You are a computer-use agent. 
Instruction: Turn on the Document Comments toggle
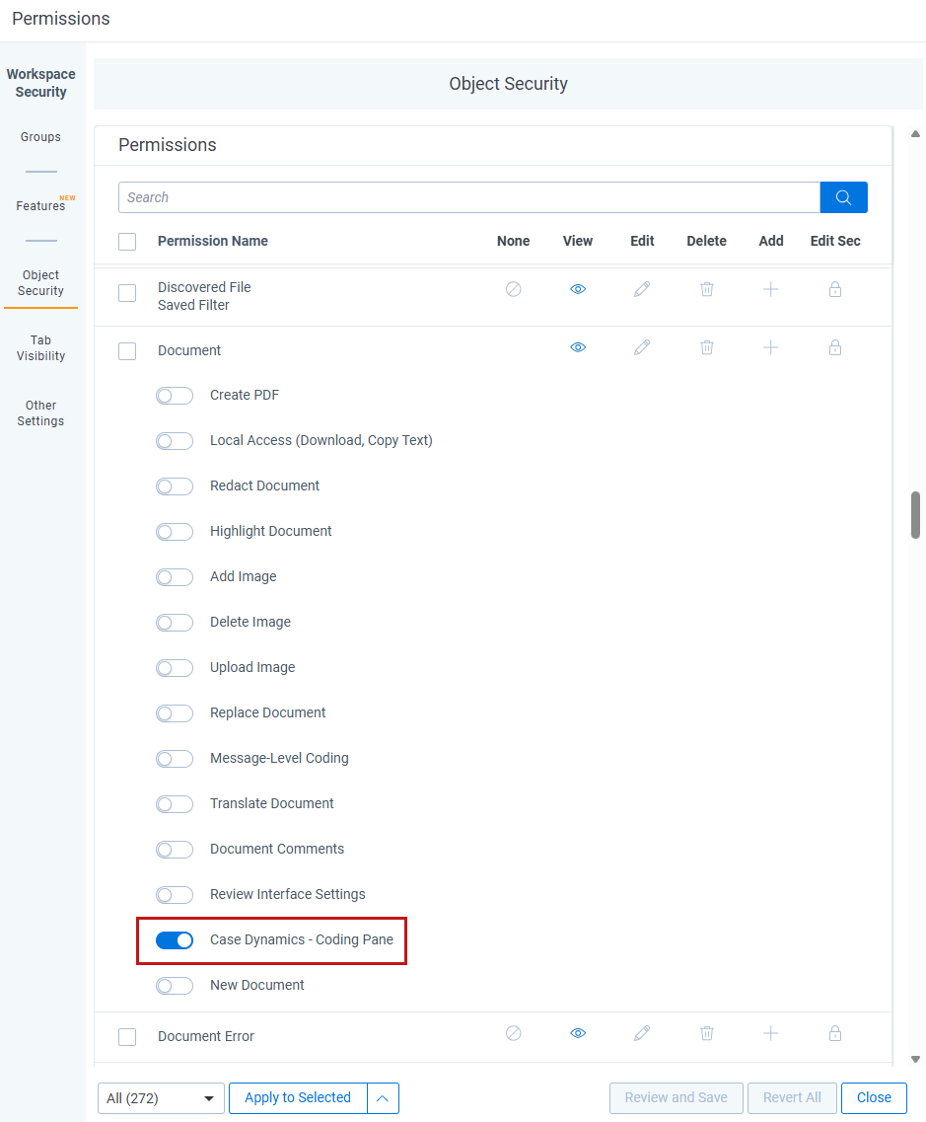175,850
